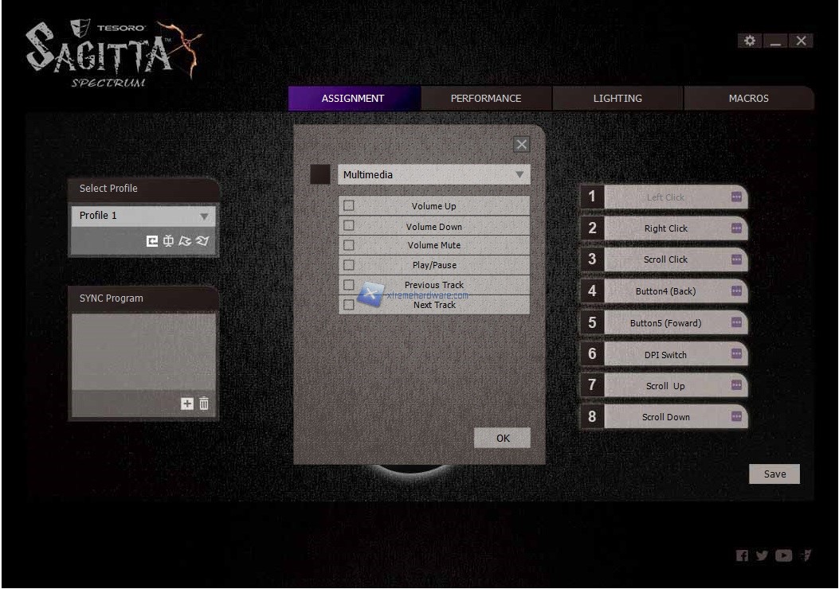
Task: Enable the Volume Up checkbox
Action: pos(349,206)
